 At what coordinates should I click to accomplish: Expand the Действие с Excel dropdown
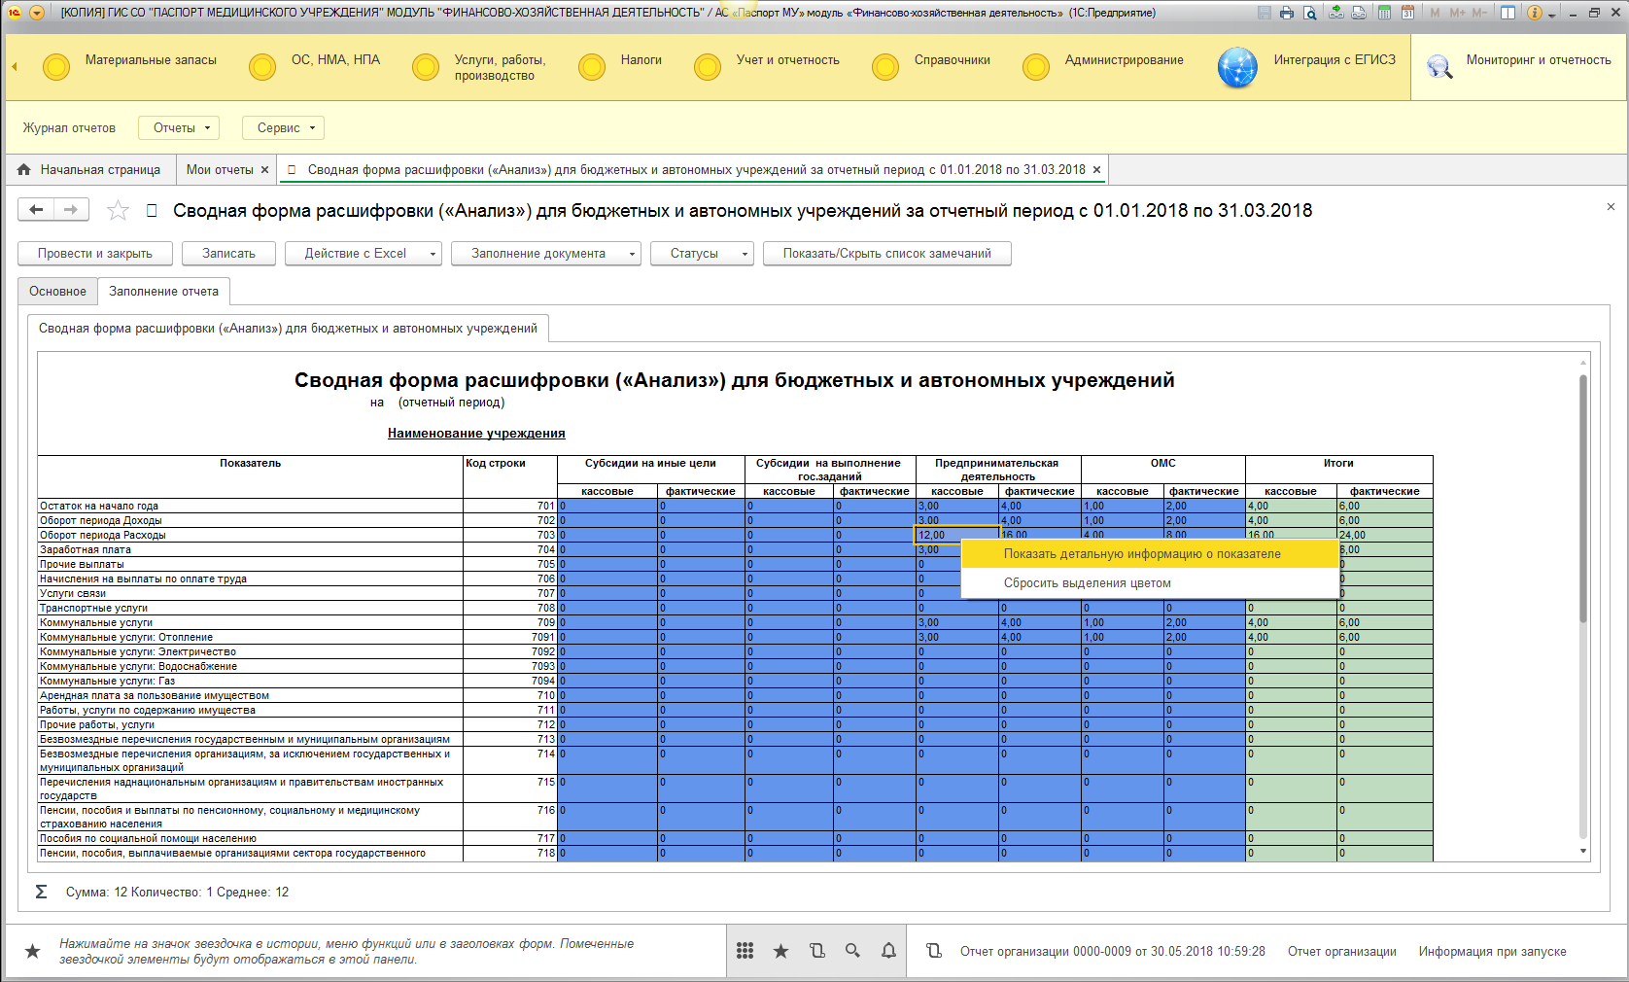[x=363, y=254]
